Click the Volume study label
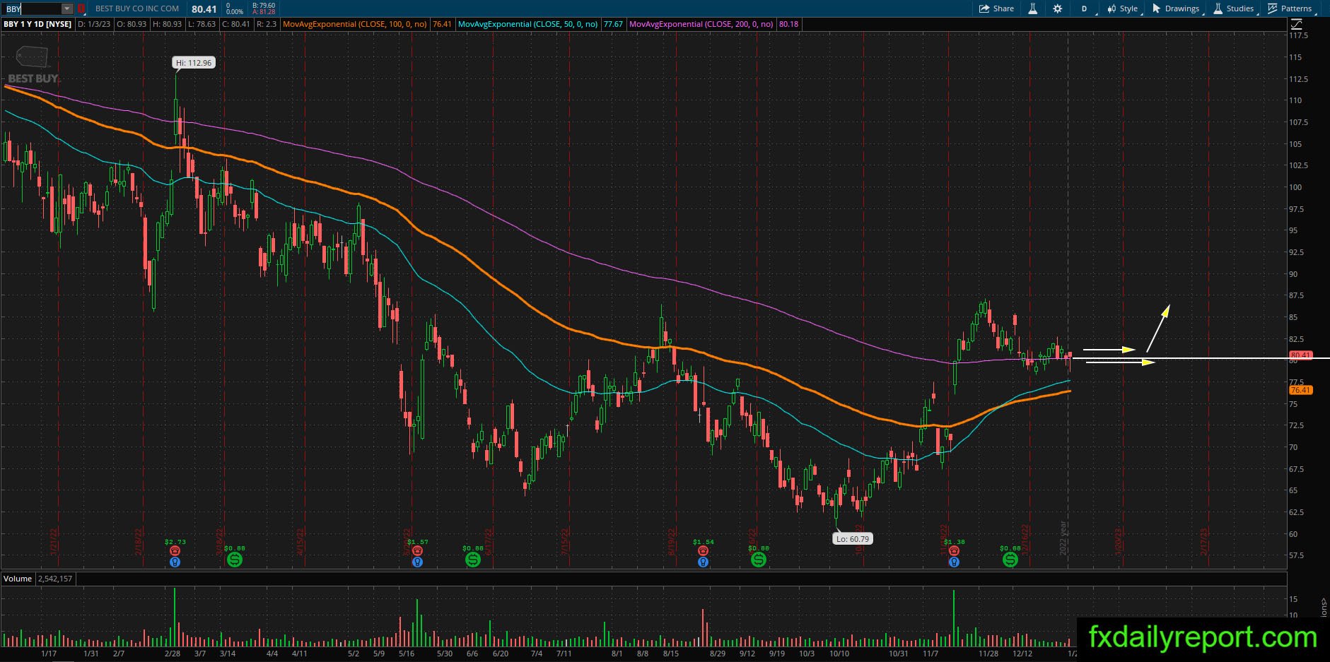 18,579
